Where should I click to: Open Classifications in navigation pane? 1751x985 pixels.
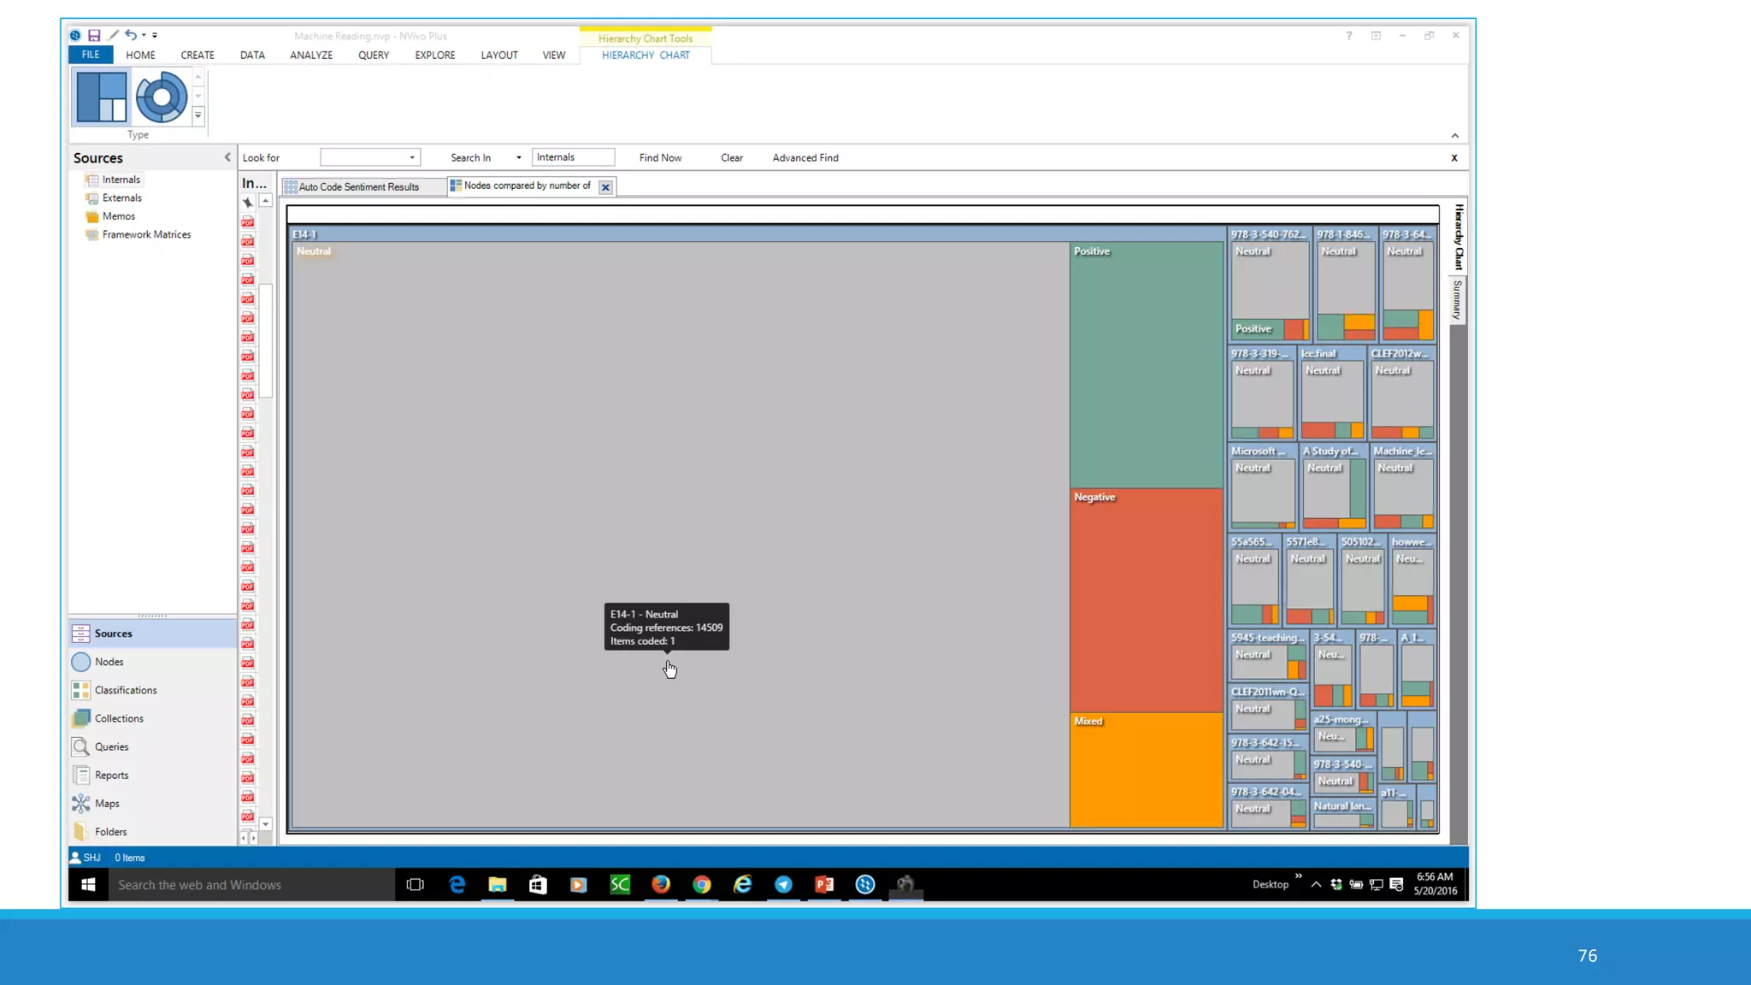pyautogui.click(x=125, y=690)
